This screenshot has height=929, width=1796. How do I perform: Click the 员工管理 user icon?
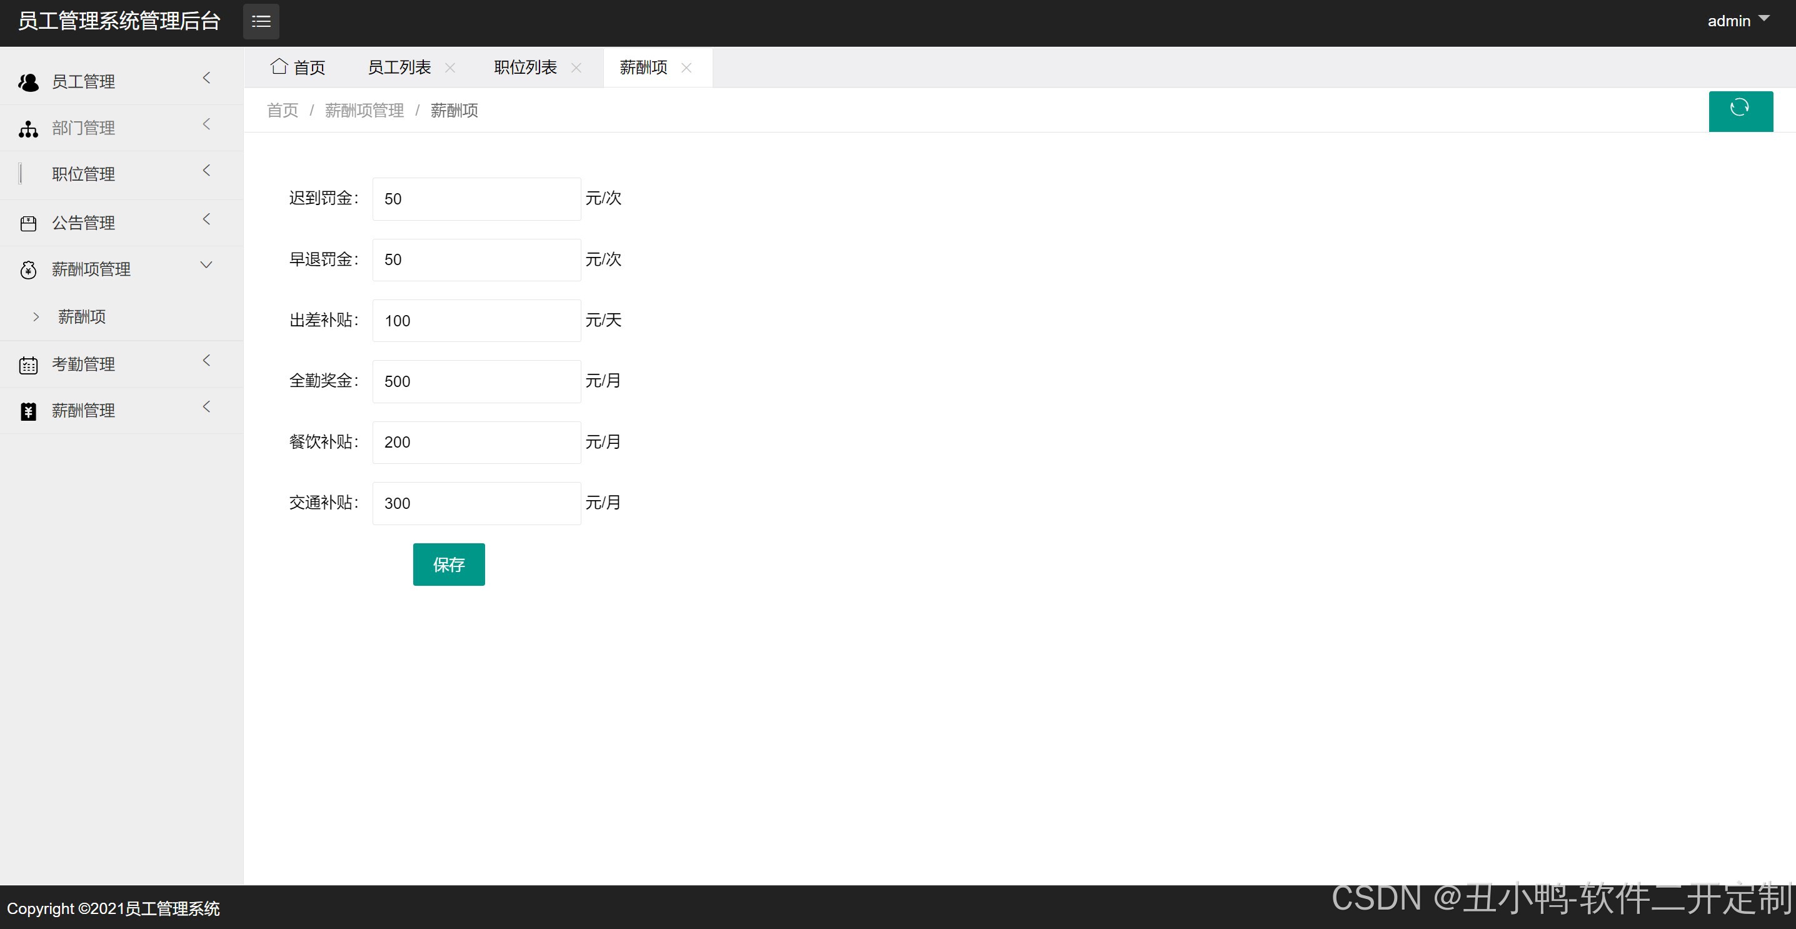[x=29, y=83]
